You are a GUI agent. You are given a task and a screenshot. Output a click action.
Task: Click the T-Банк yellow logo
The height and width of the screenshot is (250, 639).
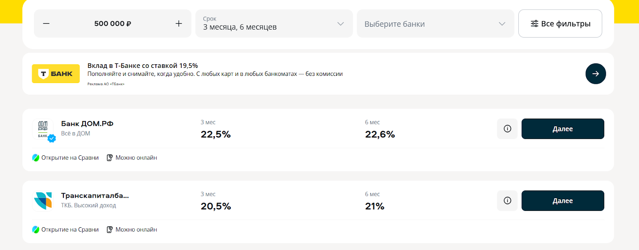pos(56,74)
